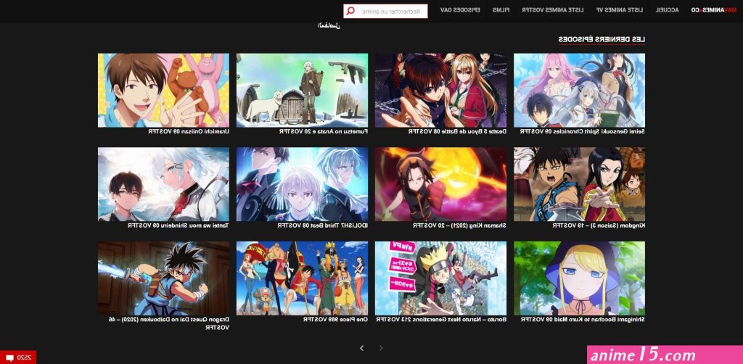
Task: Open the Seirei Gensouki Spirit Chronicles 09 link
Action: (x=583, y=131)
